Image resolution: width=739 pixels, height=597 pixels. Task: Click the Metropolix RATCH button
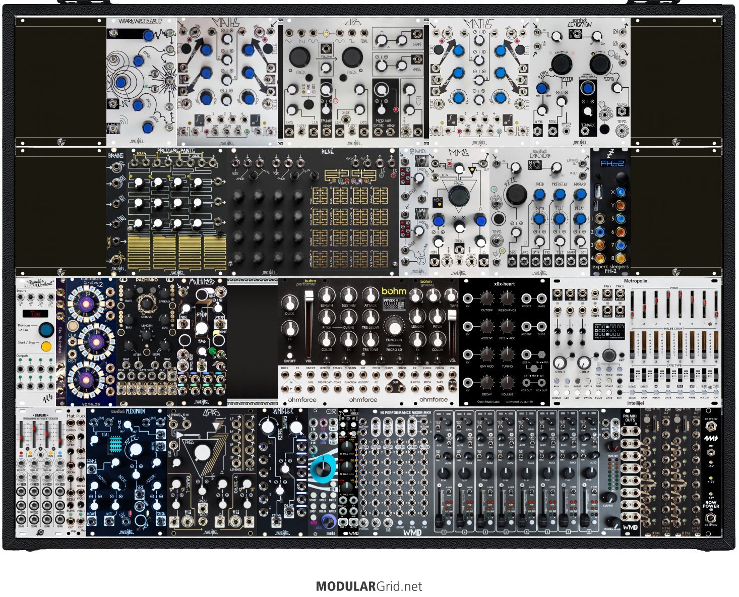[x=681, y=393]
